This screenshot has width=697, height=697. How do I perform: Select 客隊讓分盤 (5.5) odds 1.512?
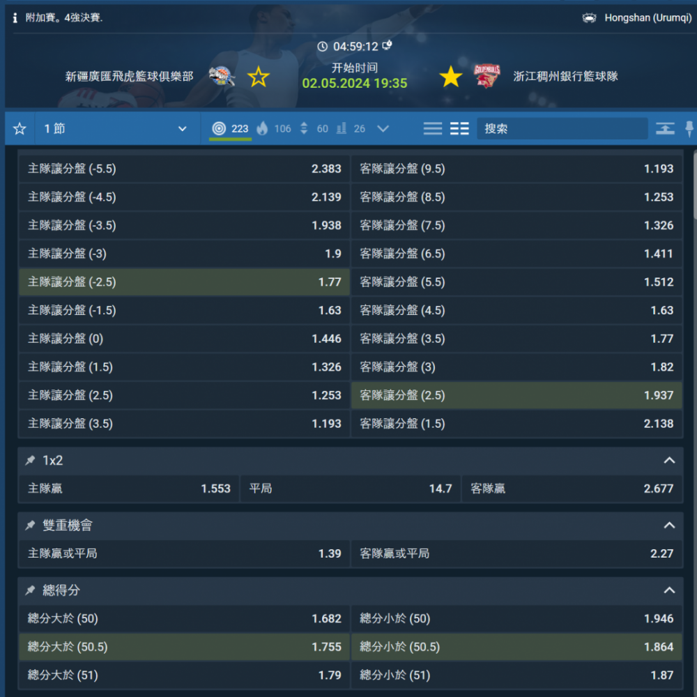516,282
